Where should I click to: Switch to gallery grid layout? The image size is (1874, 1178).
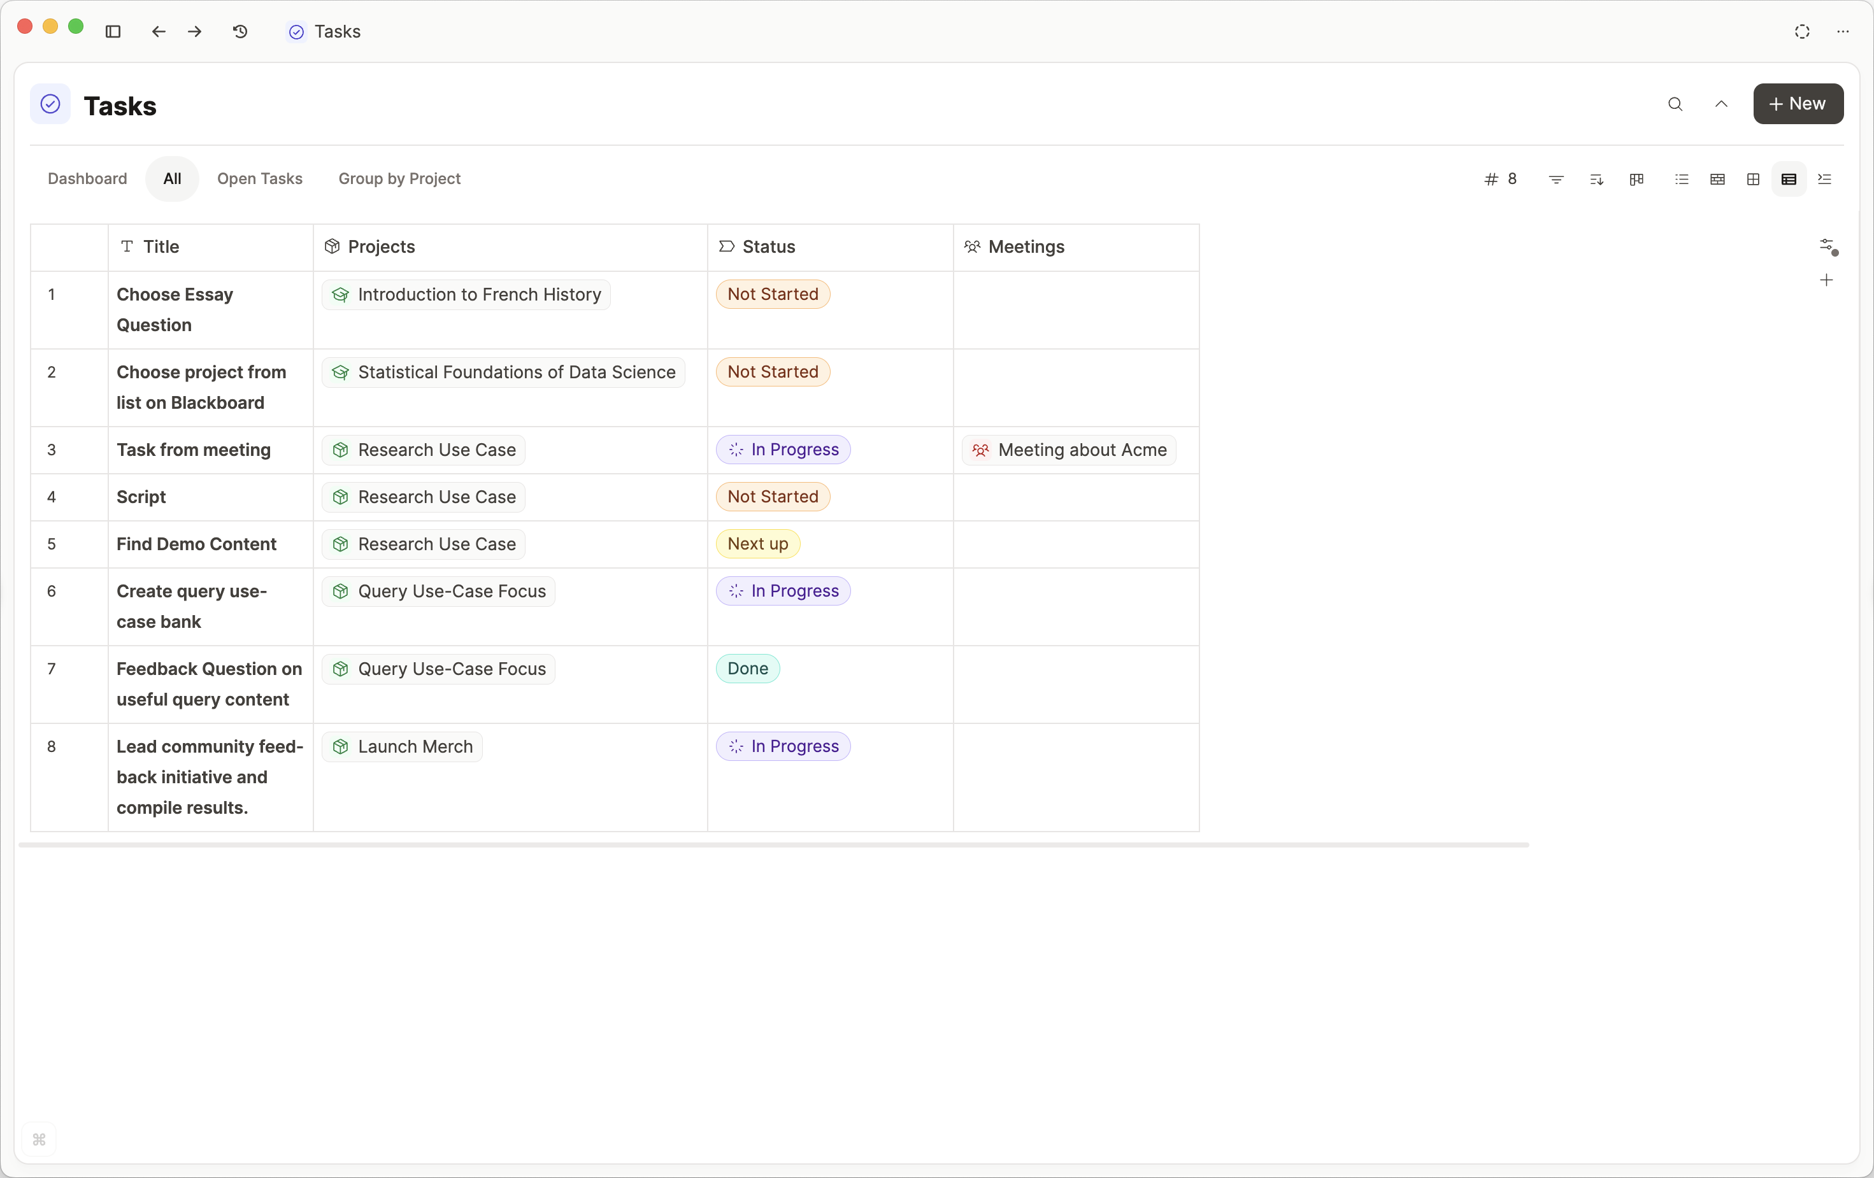(1752, 180)
